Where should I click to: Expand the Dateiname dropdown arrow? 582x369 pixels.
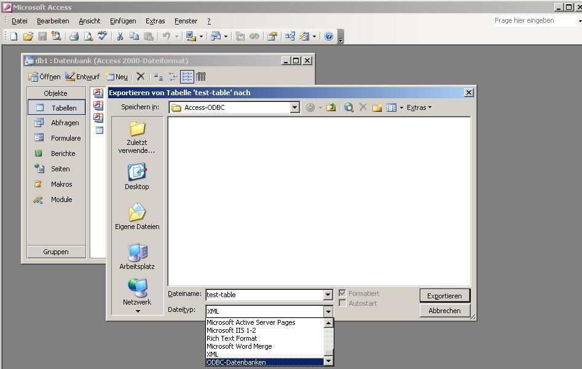pos(328,295)
